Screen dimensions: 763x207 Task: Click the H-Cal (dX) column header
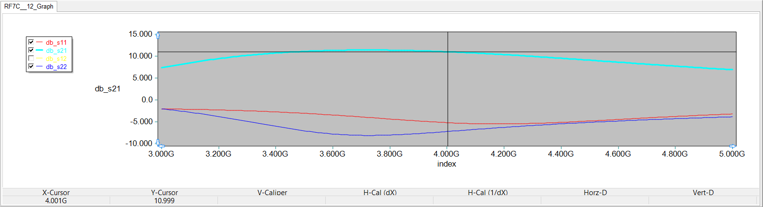coord(380,192)
